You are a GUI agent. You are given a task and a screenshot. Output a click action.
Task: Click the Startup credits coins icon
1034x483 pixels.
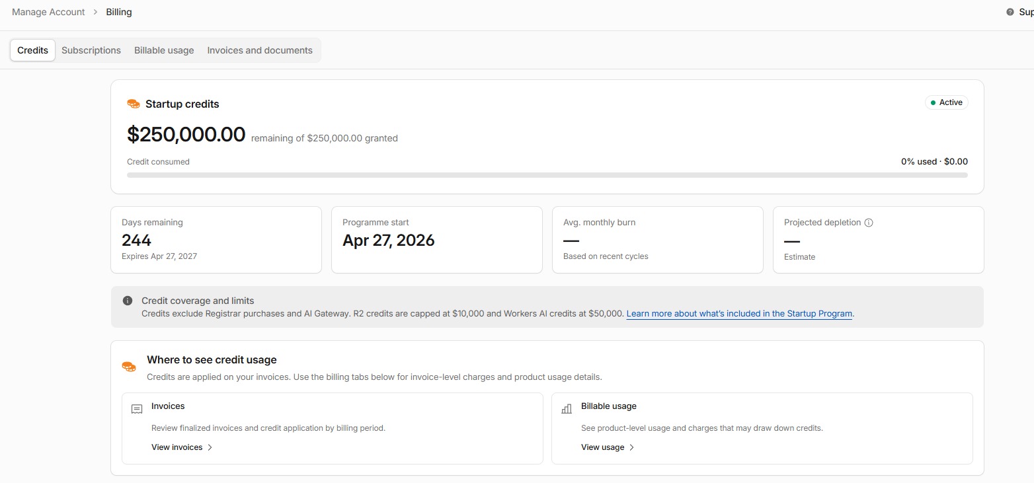coord(133,104)
